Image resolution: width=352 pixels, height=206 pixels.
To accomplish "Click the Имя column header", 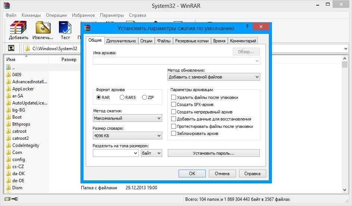I will (x=26, y=59).
